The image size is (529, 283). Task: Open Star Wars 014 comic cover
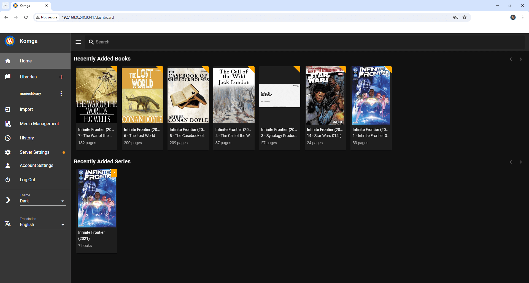tap(325, 95)
